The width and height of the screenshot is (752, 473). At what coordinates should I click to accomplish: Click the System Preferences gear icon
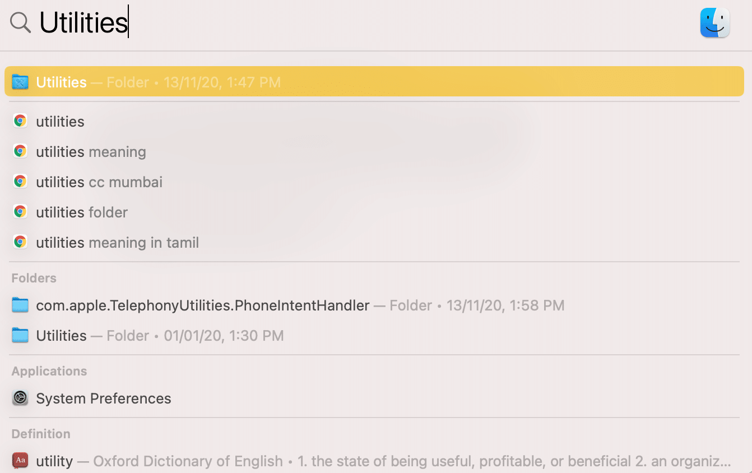click(20, 398)
